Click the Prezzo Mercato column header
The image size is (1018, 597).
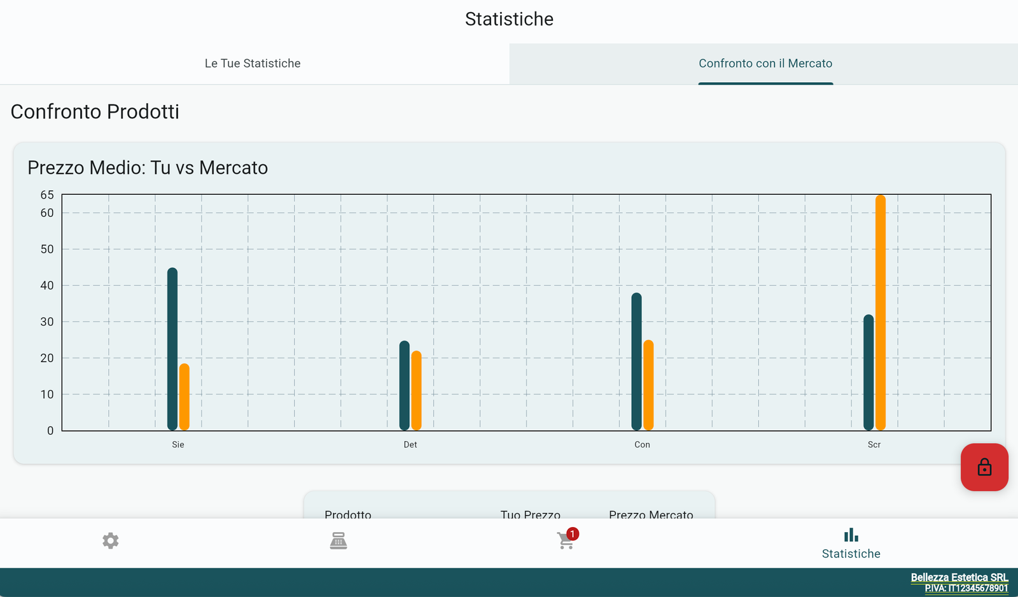(651, 514)
